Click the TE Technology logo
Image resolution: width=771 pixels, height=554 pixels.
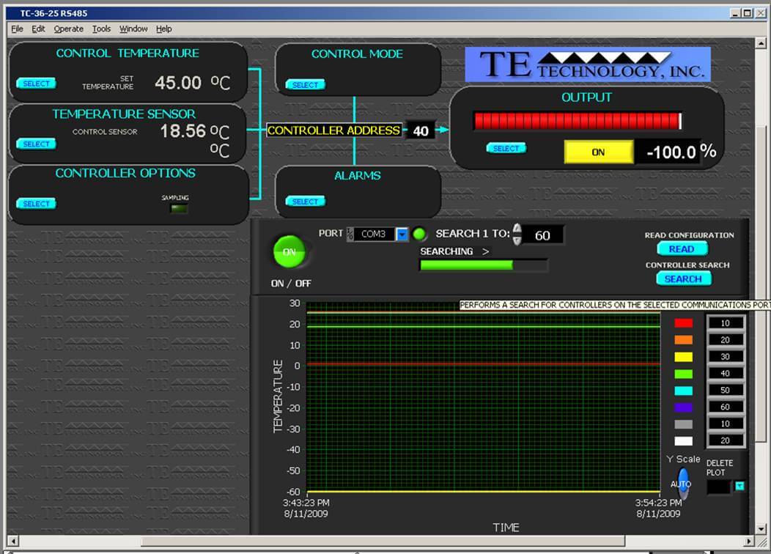(586, 64)
